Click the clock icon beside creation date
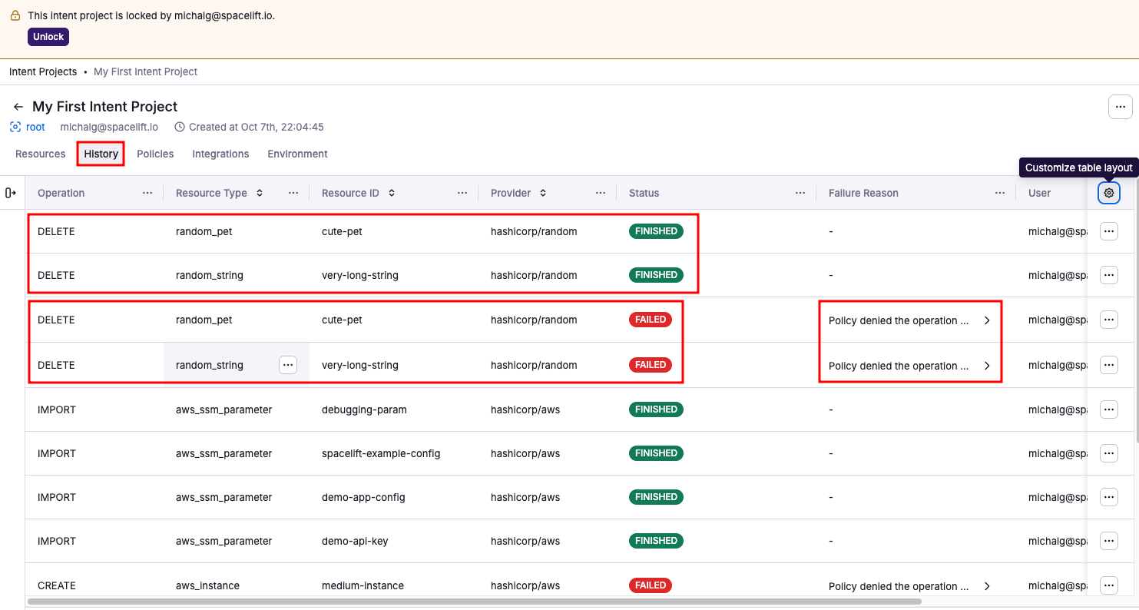This screenshot has height=610, width=1139. click(x=179, y=127)
